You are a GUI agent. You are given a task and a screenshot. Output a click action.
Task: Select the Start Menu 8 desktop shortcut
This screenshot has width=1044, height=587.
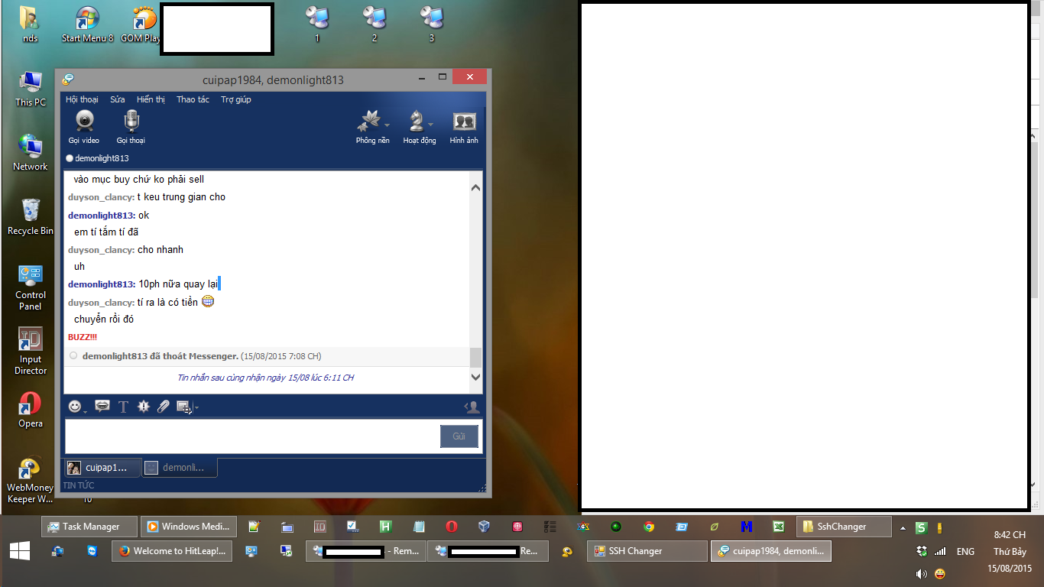(87, 24)
